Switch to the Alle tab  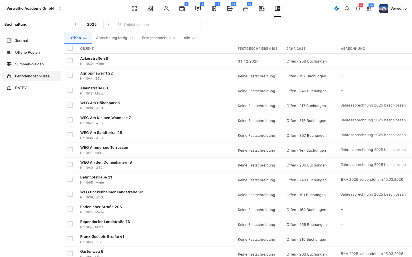[190, 38]
